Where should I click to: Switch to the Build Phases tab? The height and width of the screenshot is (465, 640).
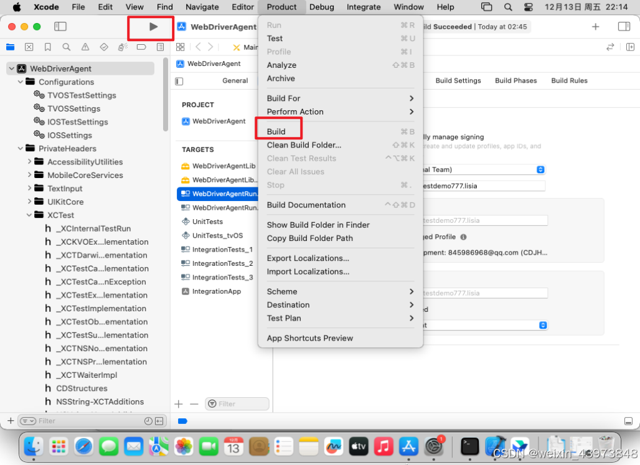515,80
